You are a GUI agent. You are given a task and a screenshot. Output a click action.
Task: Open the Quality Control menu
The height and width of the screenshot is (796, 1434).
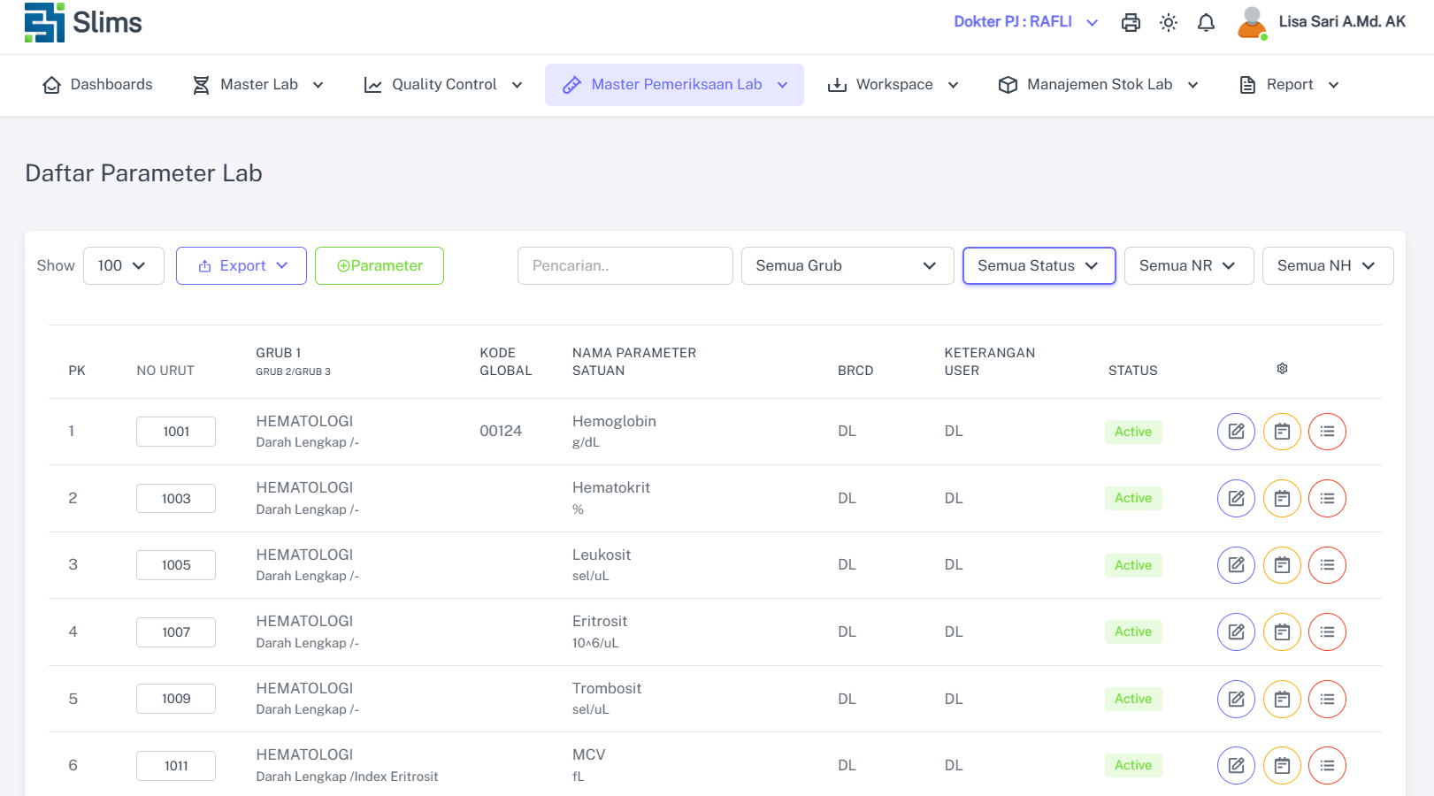pos(444,85)
